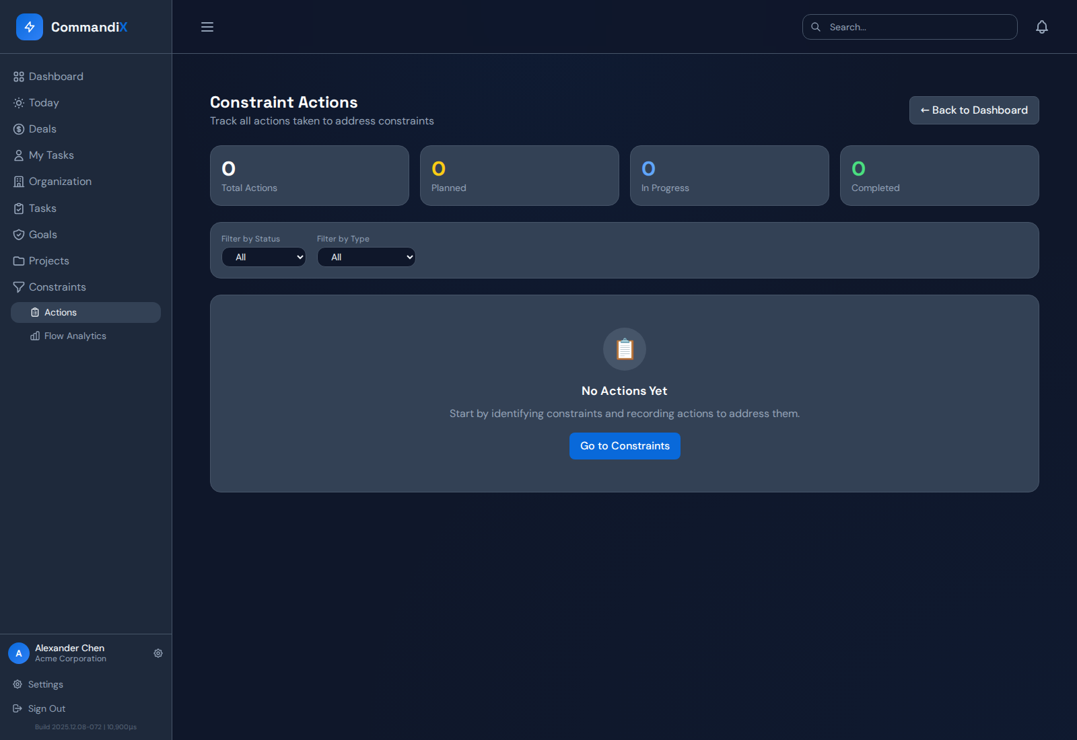Navigate to Goals in the sidebar
The image size is (1077, 740).
pyautogui.click(x=85, y=235)
